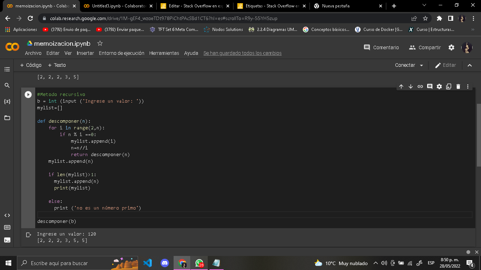This screenshot has width=481, height=270.
Task: Click the Windows search box
Action: (x=77, y=263)
